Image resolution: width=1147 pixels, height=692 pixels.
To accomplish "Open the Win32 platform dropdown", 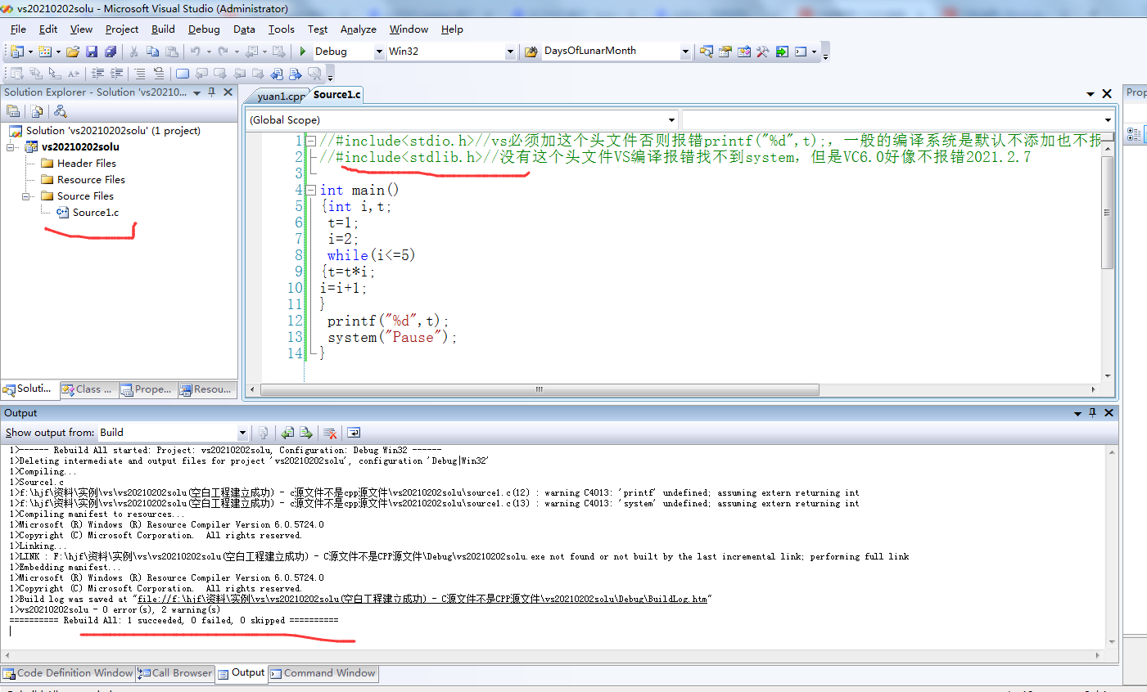I will coord(509,51).
